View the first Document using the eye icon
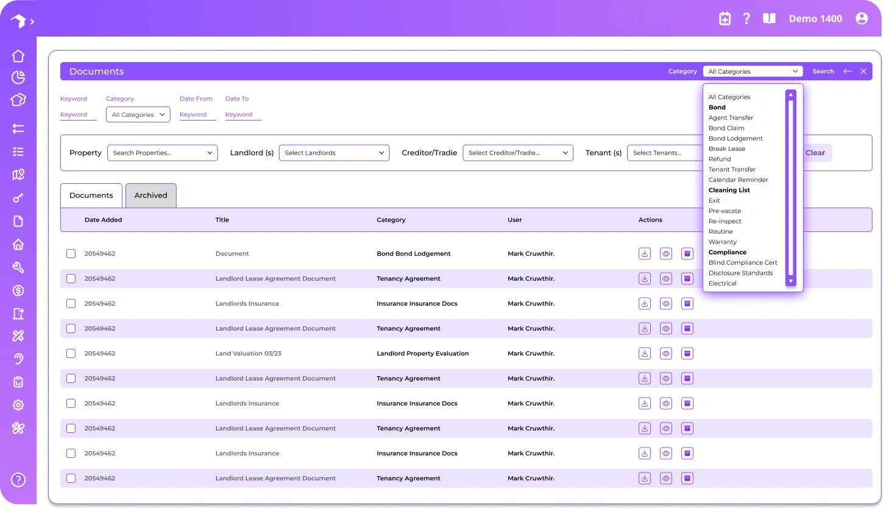This screenshot has width=884, height=509. click(x=666, y=253)
